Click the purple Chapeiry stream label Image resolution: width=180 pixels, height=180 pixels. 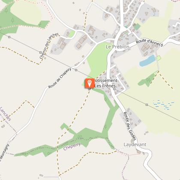(72, 146)
